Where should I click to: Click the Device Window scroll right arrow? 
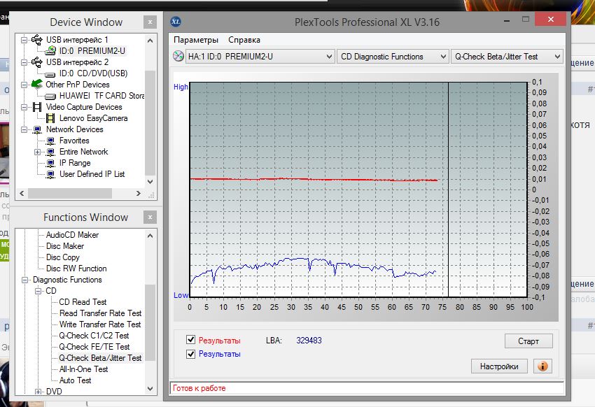pos(139,193)
